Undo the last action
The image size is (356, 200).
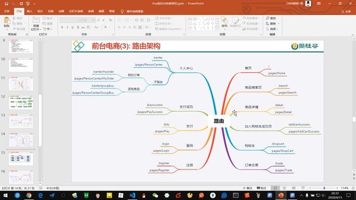(13, 4)
